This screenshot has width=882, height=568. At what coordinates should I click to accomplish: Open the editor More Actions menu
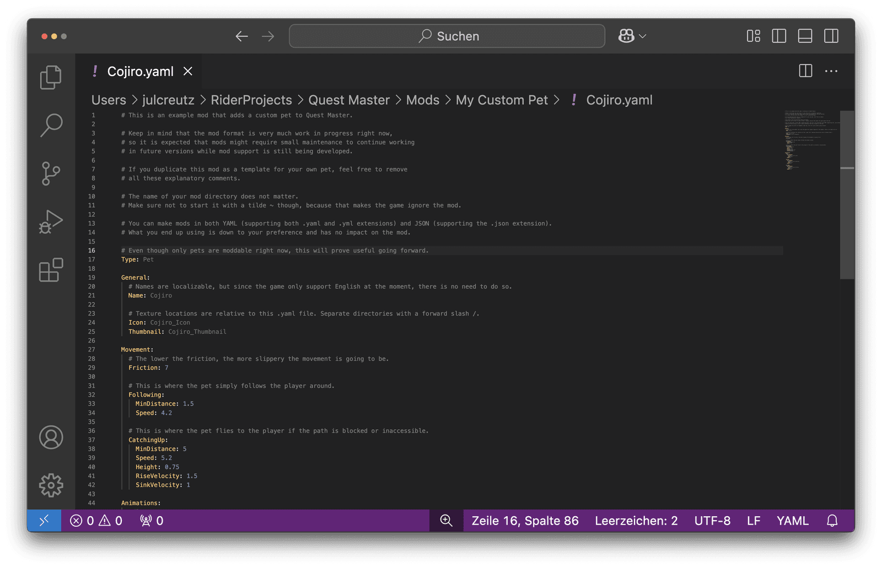831,71
